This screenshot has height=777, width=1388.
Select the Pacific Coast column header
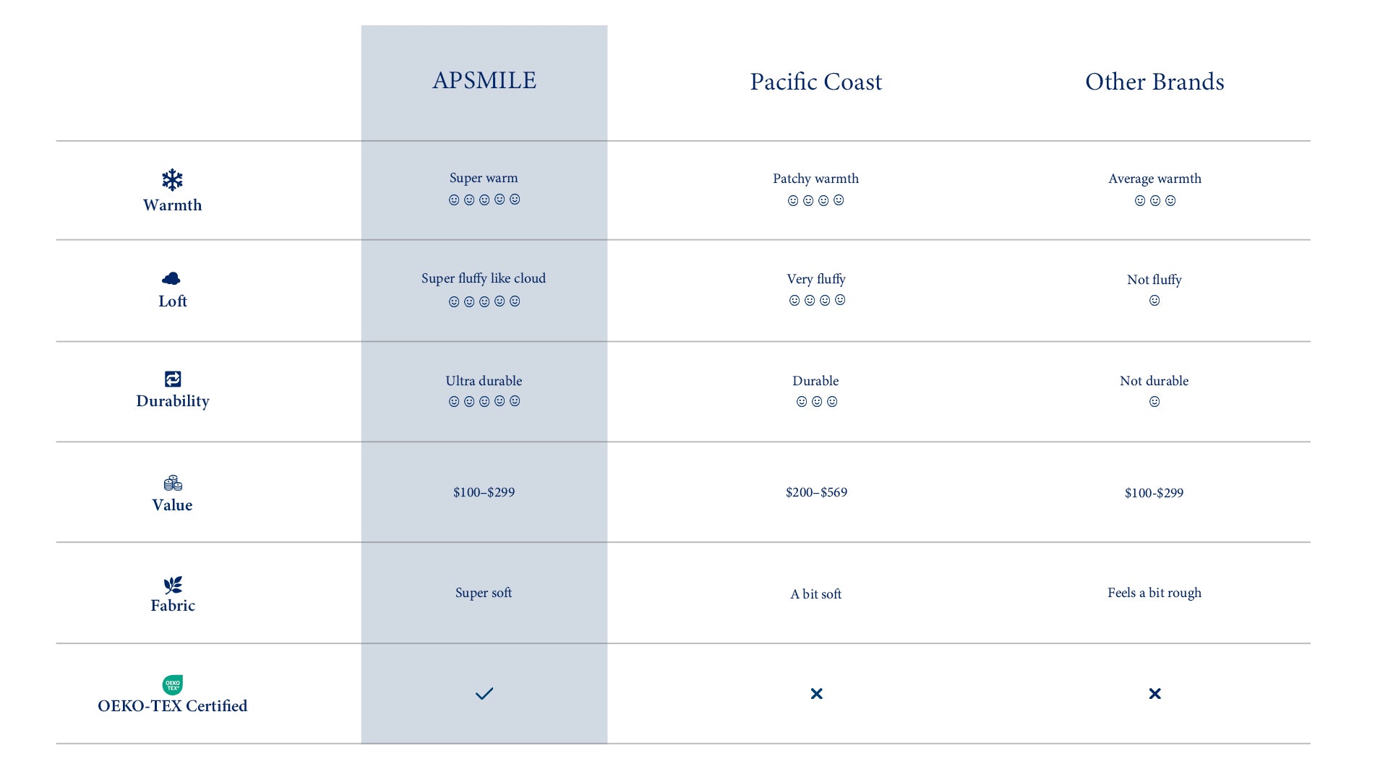coord(816,82)
